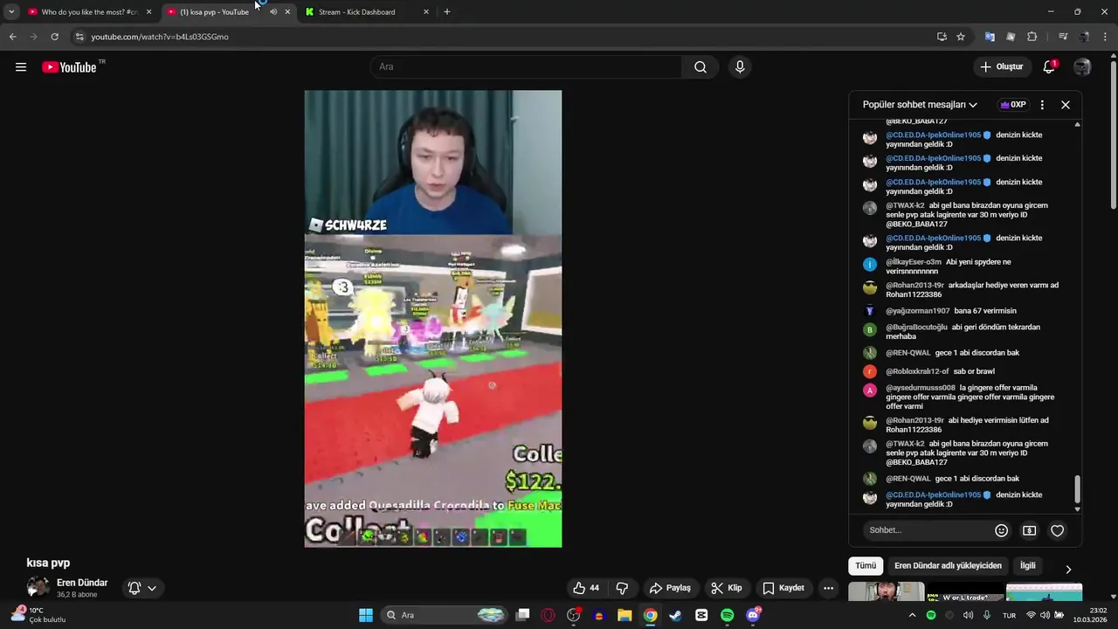1118x629 pixels.
Task: Open more video actions ellipsis
Action: point(828,588)
